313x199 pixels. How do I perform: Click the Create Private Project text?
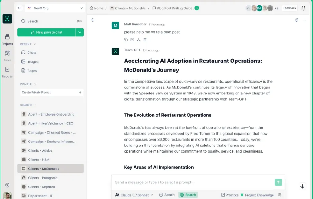[x=36, y=92]
